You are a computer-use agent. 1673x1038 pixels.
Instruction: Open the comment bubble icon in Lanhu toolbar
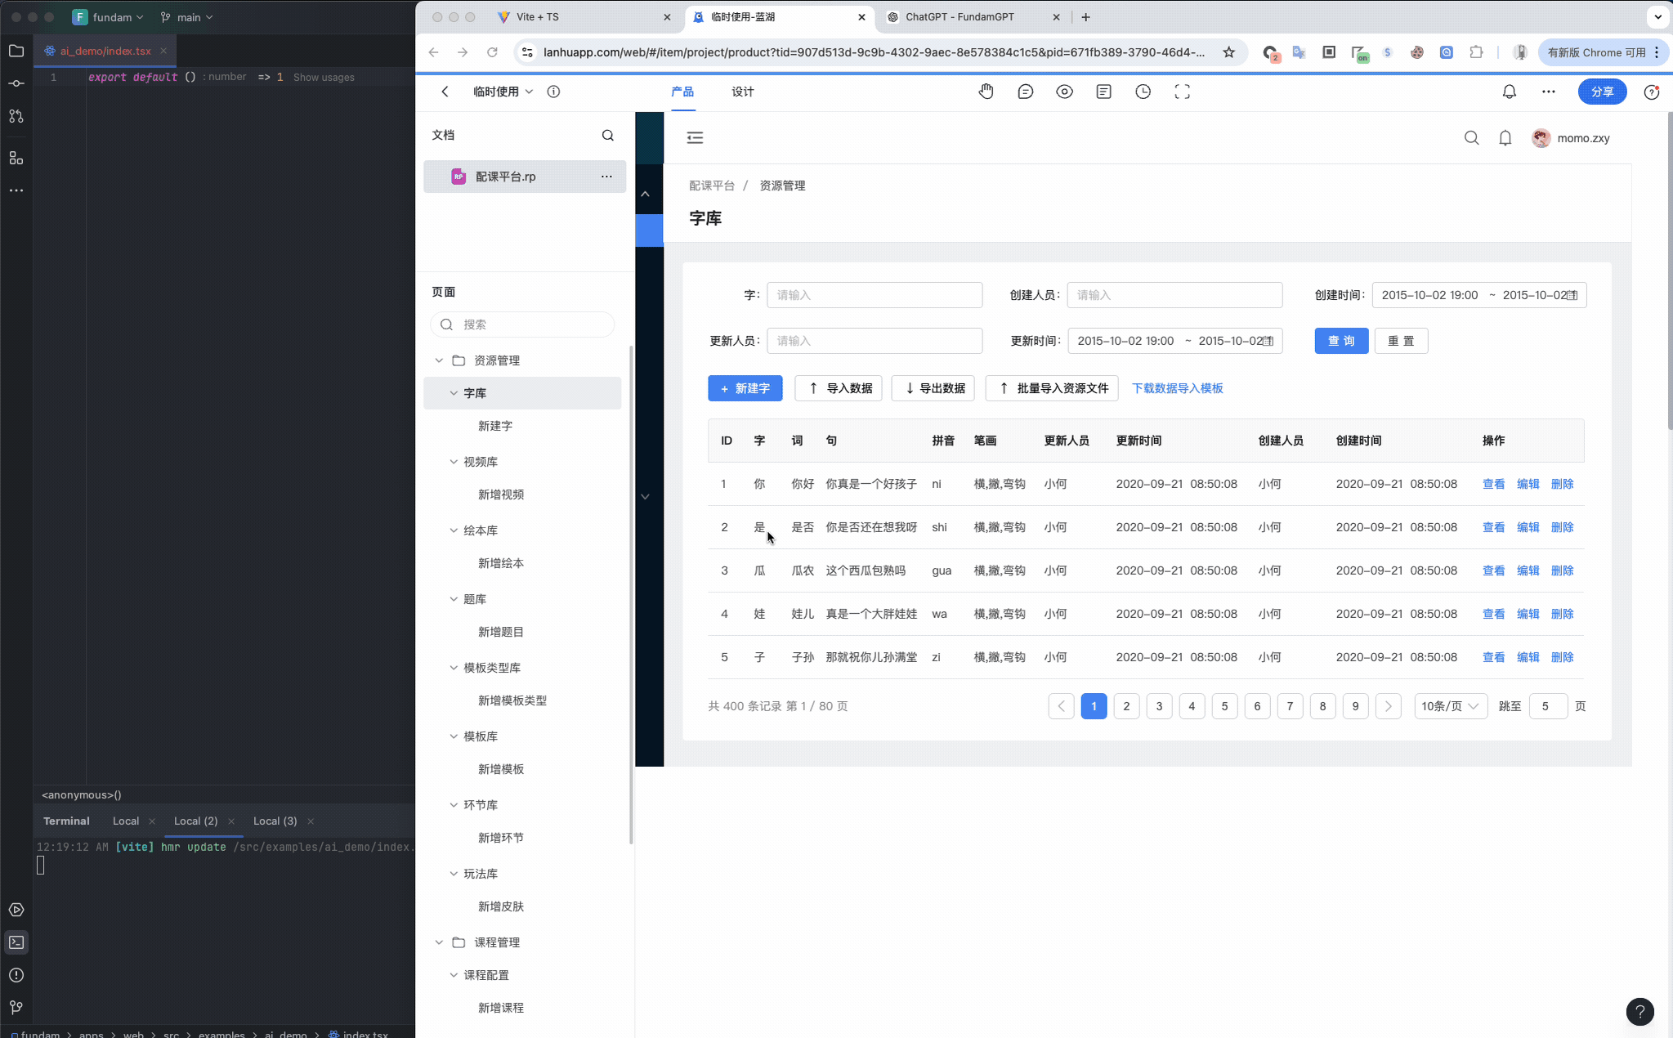tap(1025, 92)
